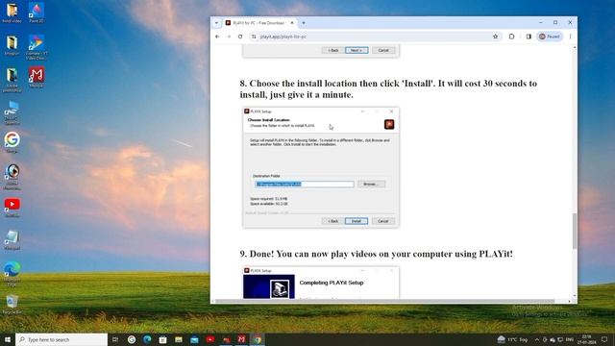Go back to the previous Chrome page
The height and width of the screenshot is (346, 615).
217,37
